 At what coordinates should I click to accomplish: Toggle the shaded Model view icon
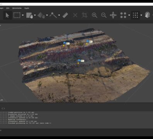pyautogui.click(x=148, y=15)
